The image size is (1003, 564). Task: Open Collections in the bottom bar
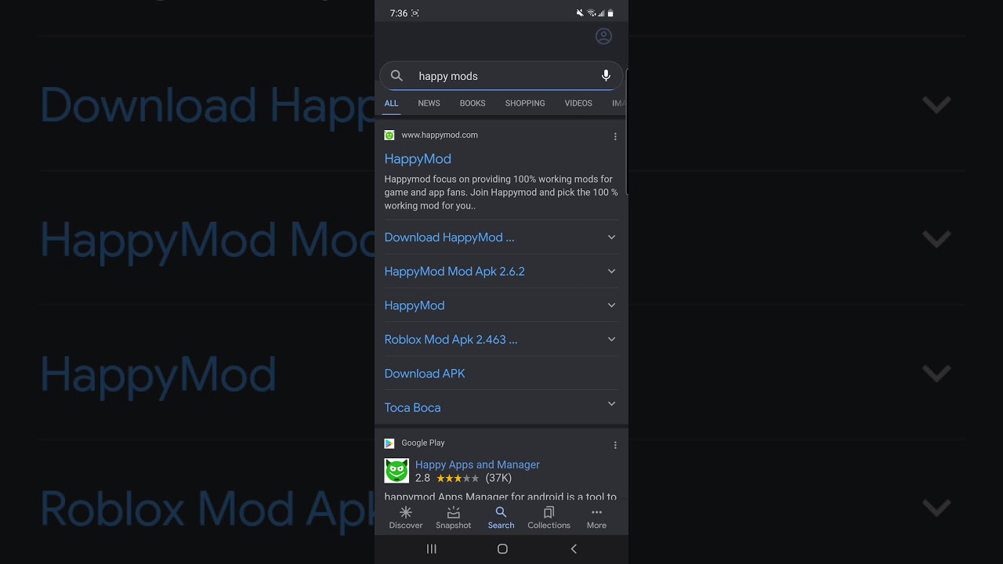pos(549,518)
